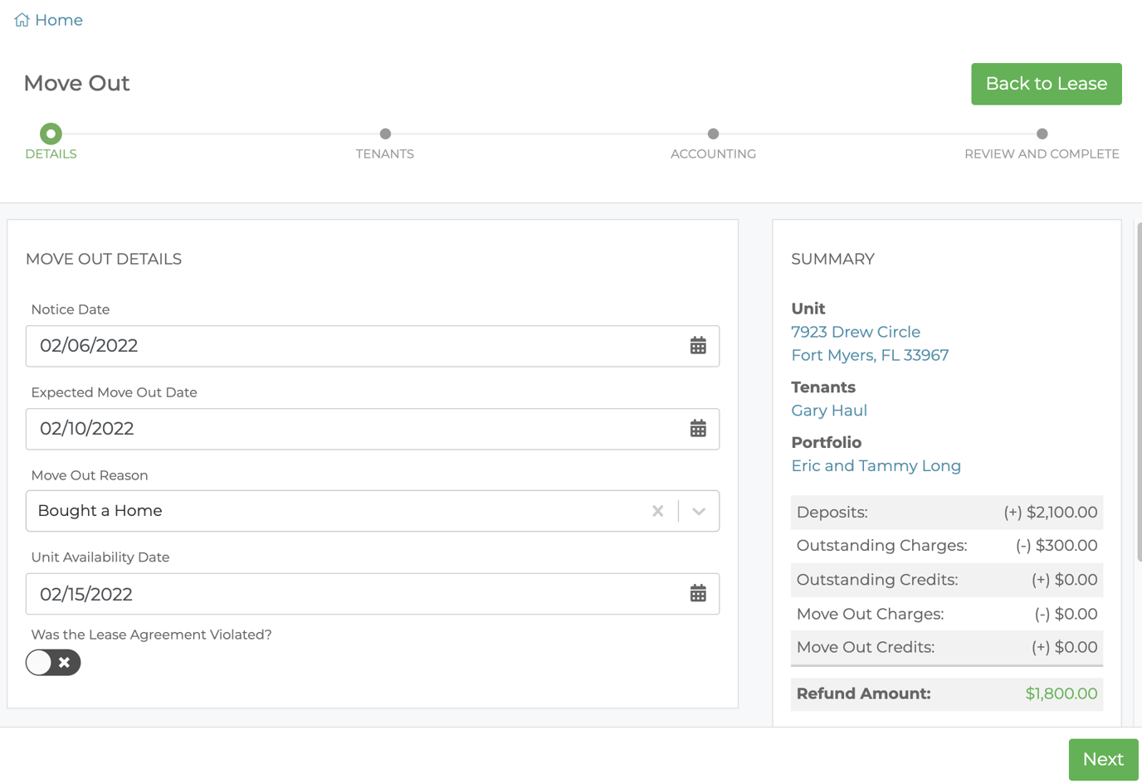1142x783 pixels.
Task: Go to the Tenants step
Action: 385,134
